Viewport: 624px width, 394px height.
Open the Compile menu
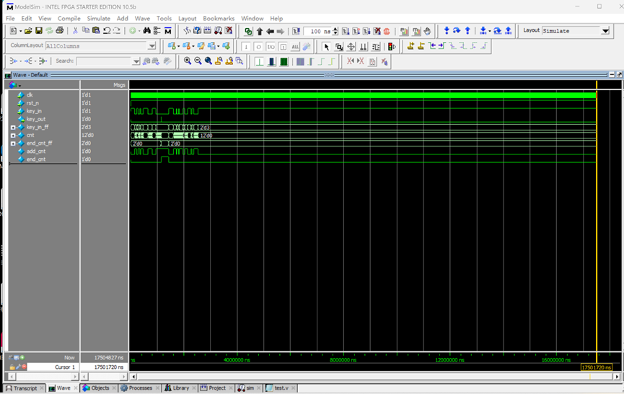69,18
